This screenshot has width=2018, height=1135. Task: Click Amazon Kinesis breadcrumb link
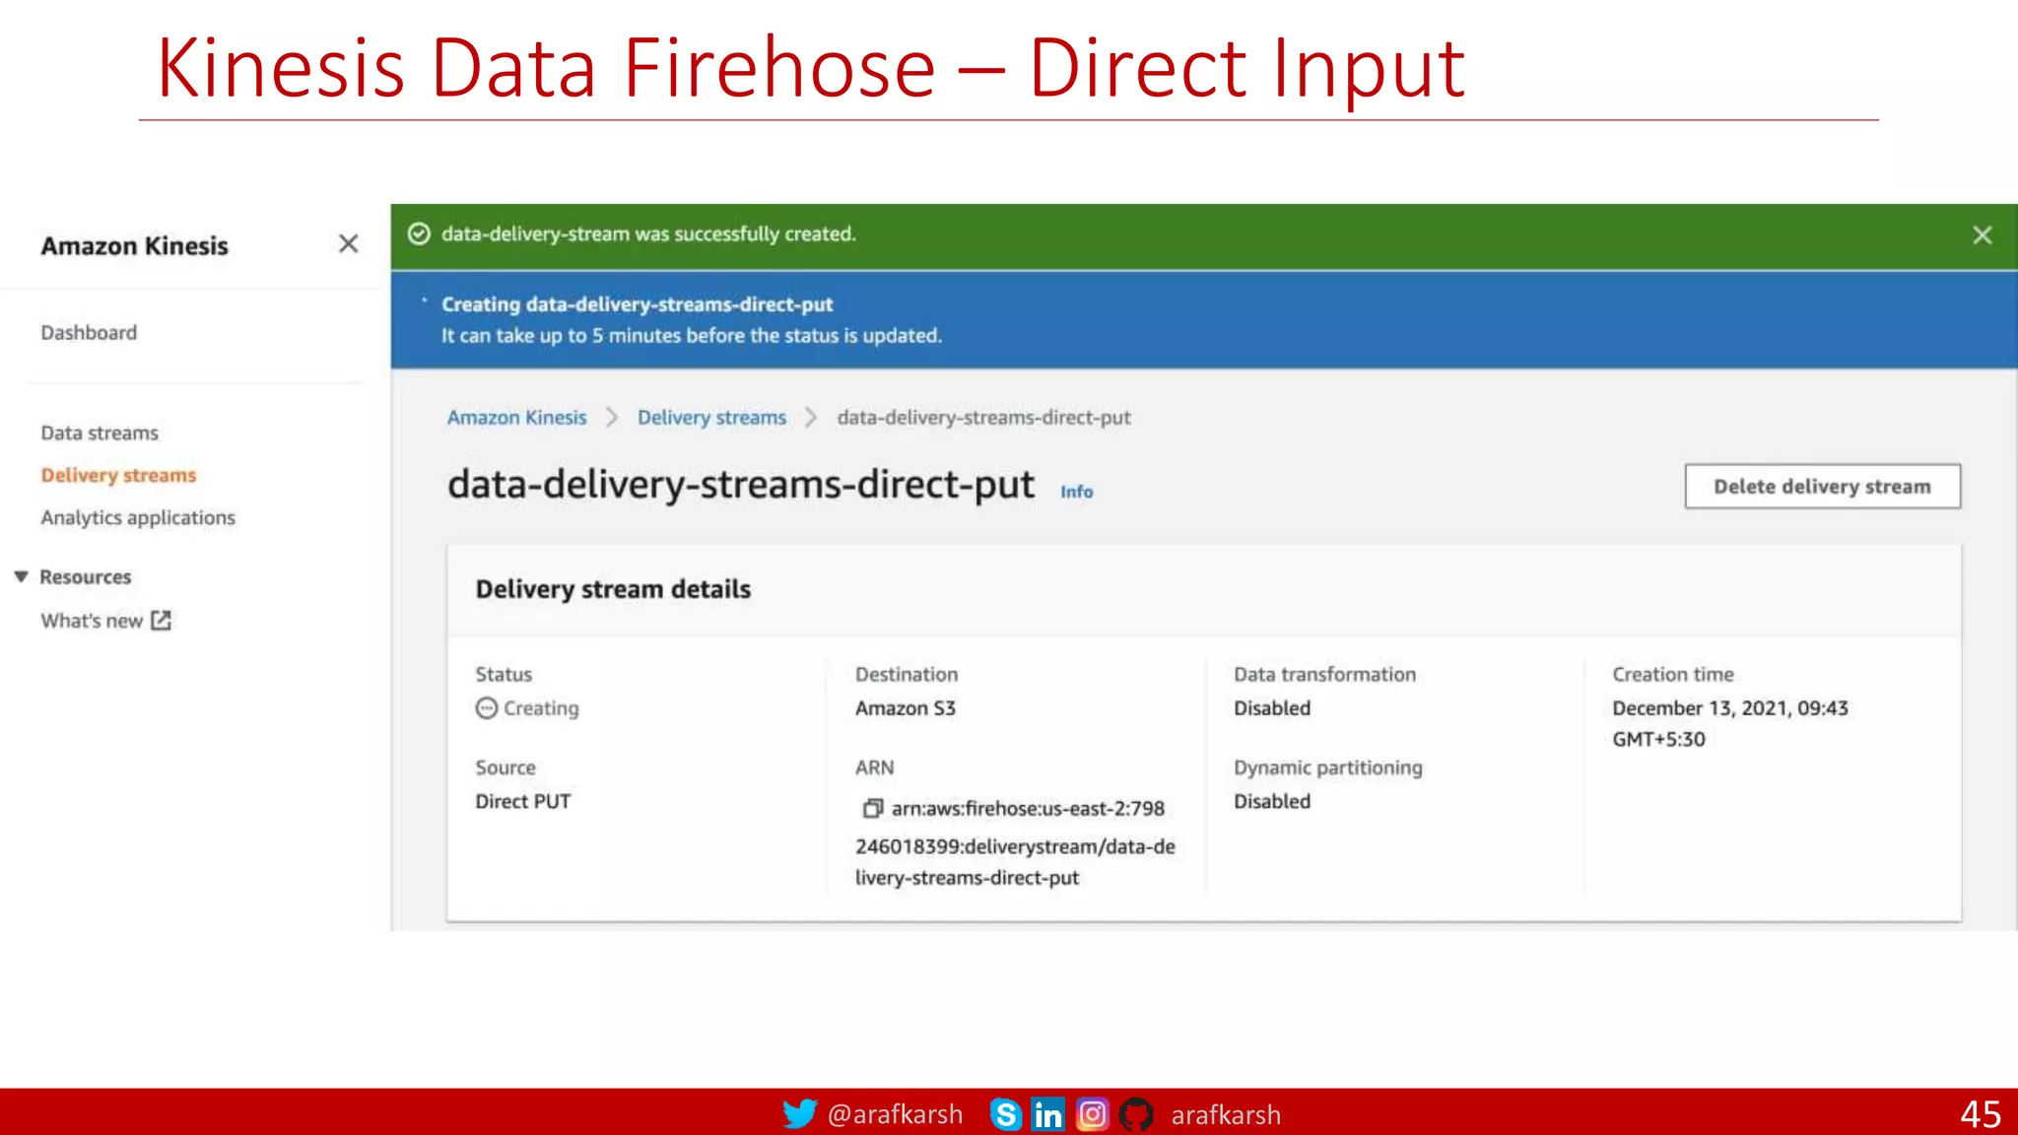coord(516,417)
